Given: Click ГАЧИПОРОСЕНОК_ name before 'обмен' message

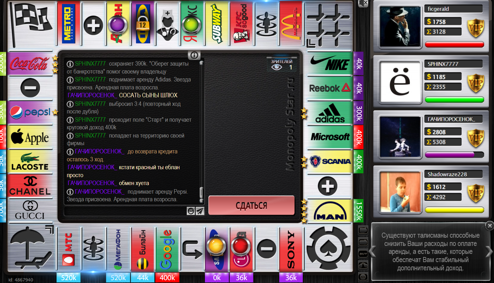Looking at the screenshot, I should coord(91,183).
